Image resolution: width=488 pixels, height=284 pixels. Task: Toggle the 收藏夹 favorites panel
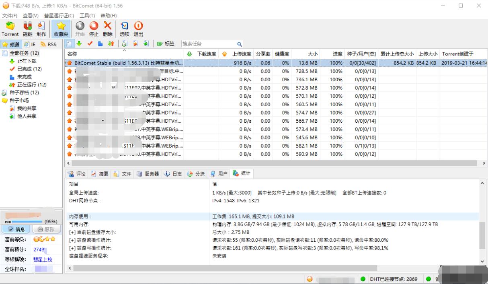click(x=61, y=29)
